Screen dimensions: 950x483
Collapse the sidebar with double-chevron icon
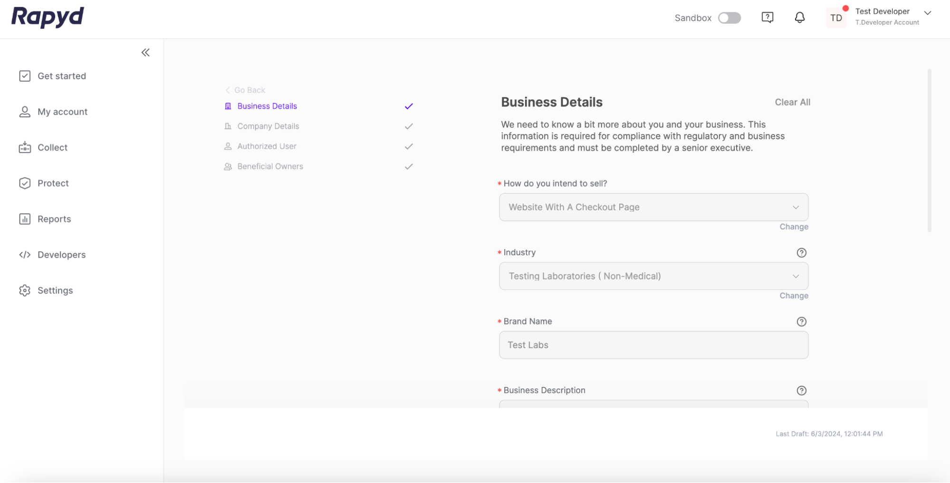pyautogui.click(x=145, y=52)
